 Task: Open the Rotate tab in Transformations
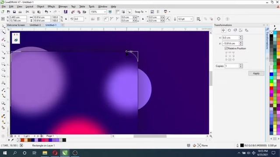229,30
